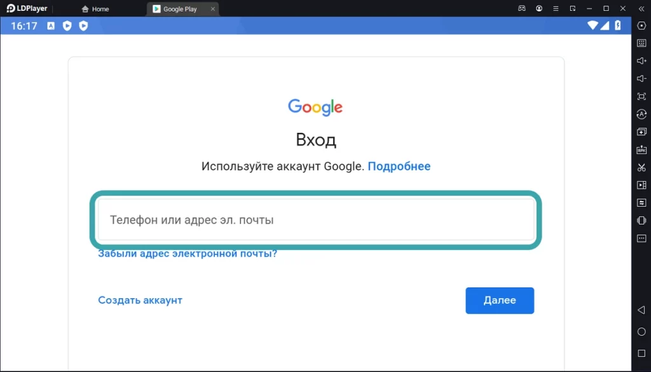Click phone or email input field
Viewport: 651px width, 372px height.
click(316, 219)
